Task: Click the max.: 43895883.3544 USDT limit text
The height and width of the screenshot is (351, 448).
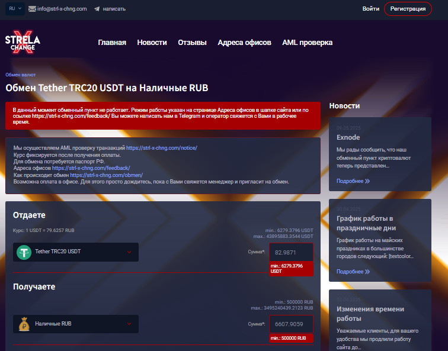Action: (283, 236)
